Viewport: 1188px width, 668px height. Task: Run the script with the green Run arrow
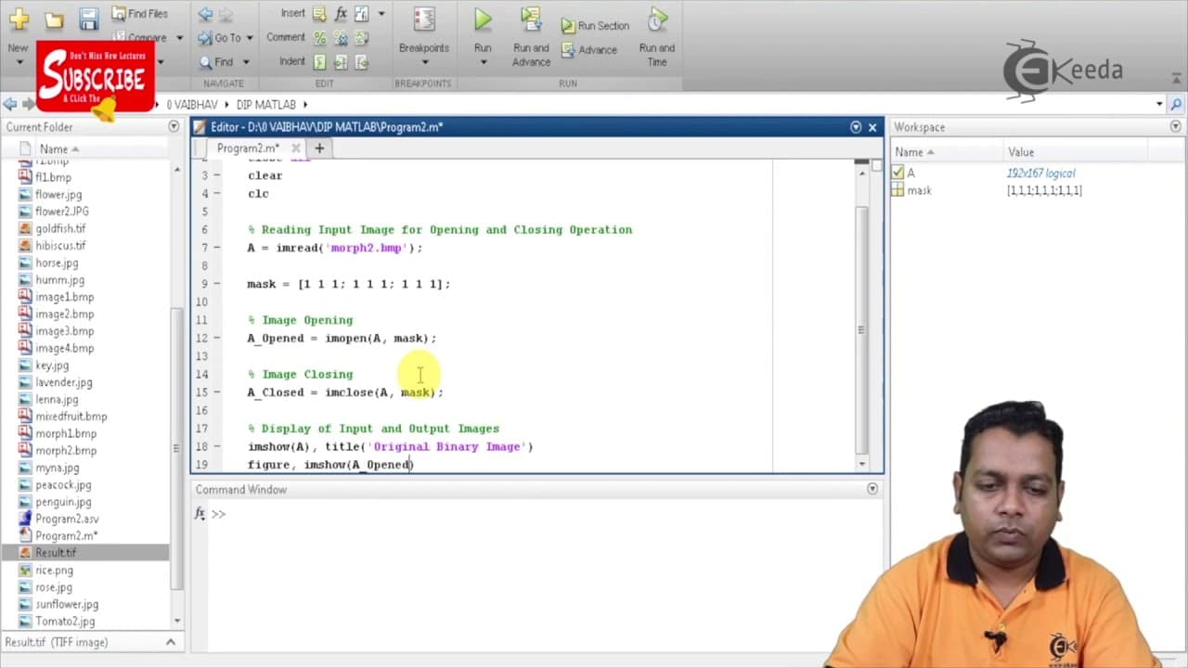point(483,19)
